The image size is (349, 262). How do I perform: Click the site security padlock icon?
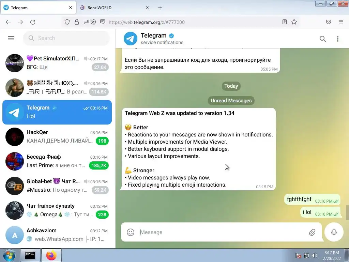coord(77,22)
